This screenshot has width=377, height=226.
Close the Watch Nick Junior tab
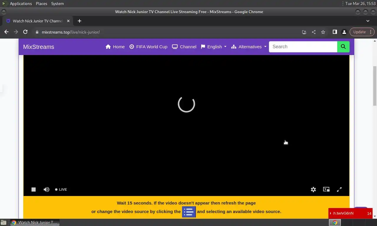tap(68, 21)
